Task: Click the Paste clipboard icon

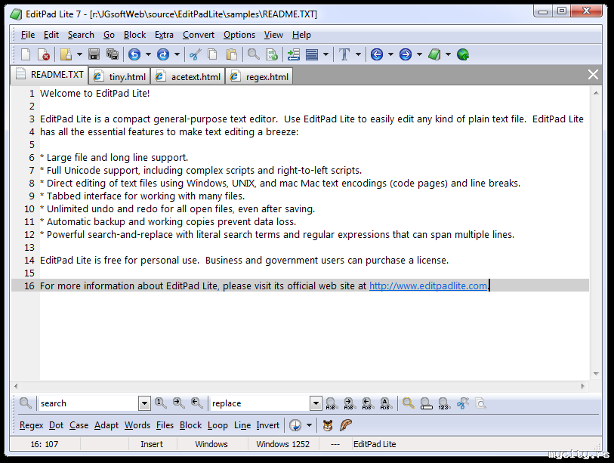Action: pos(231,54)
